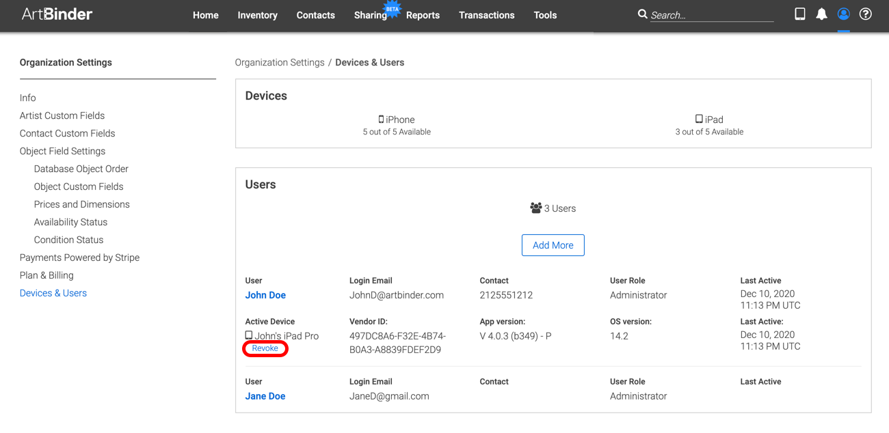Open Jane Doe user profile link
Screen dimensions: 889x433
(x=265, y=396)
